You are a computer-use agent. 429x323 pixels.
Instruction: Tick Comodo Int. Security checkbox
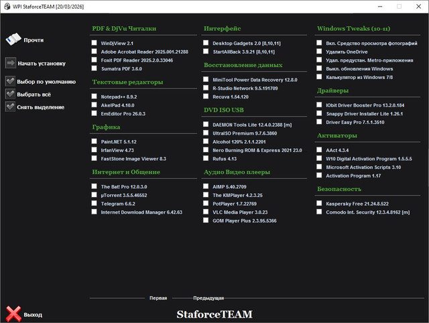click(319, 212)
